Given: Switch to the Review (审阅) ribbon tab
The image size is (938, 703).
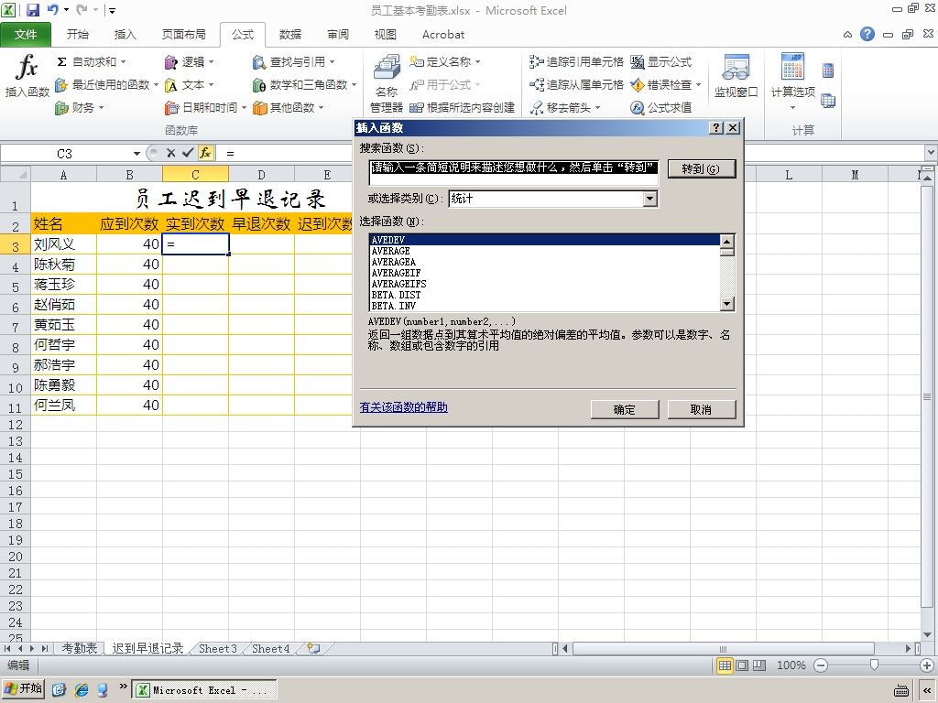Looking at the screenshot, I should (338, 35).
